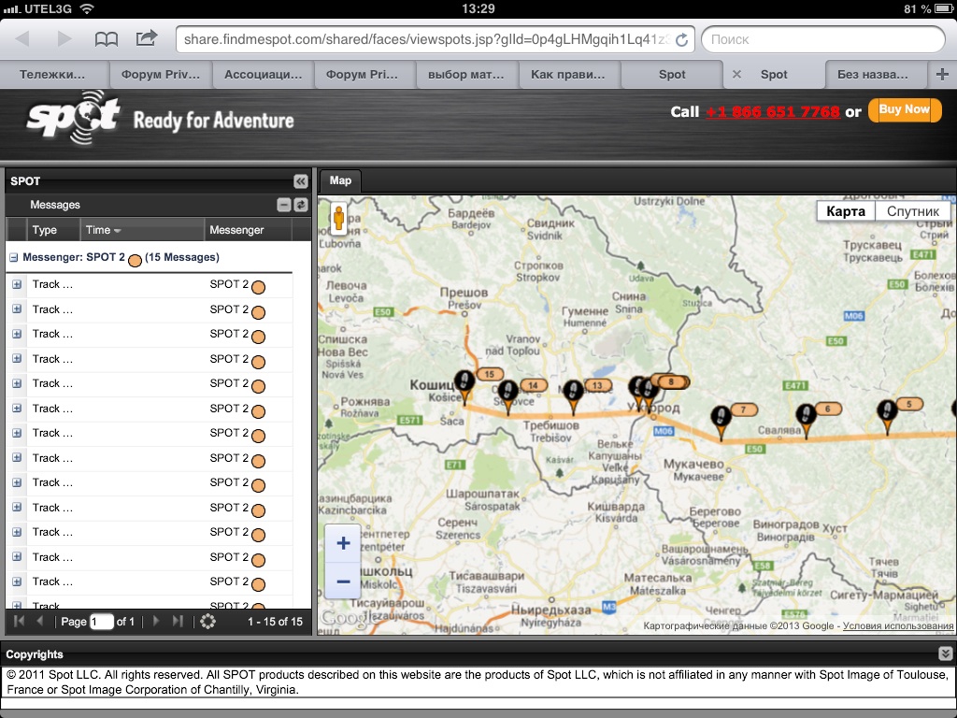Click map track marker number 15

pyautogui.click(x=464, y=381)
